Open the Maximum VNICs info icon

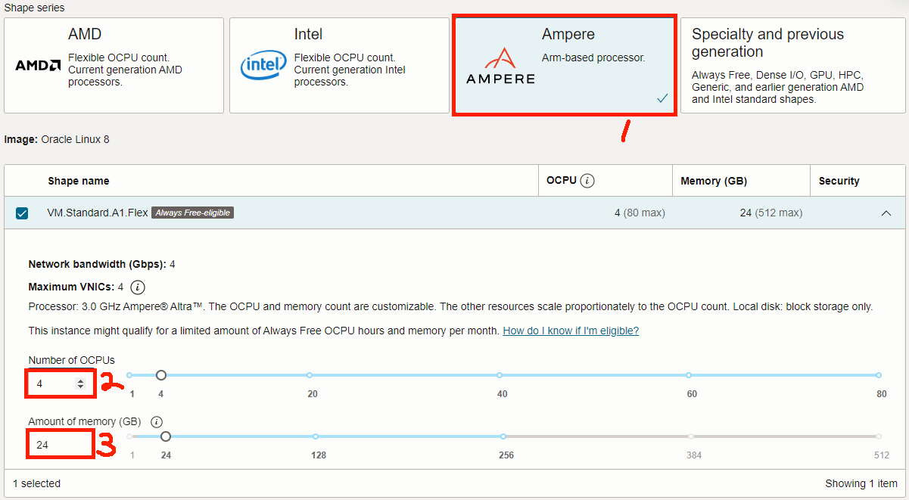137,287
